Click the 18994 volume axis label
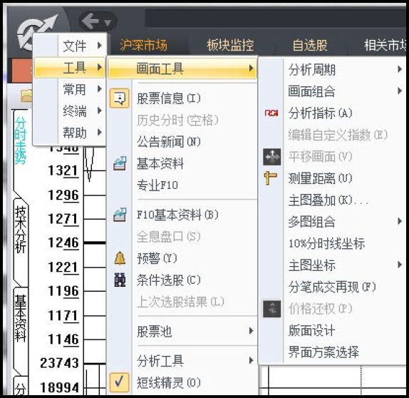Image resolution: width=409 pixels, height=398 pixels. click(59, 387)
